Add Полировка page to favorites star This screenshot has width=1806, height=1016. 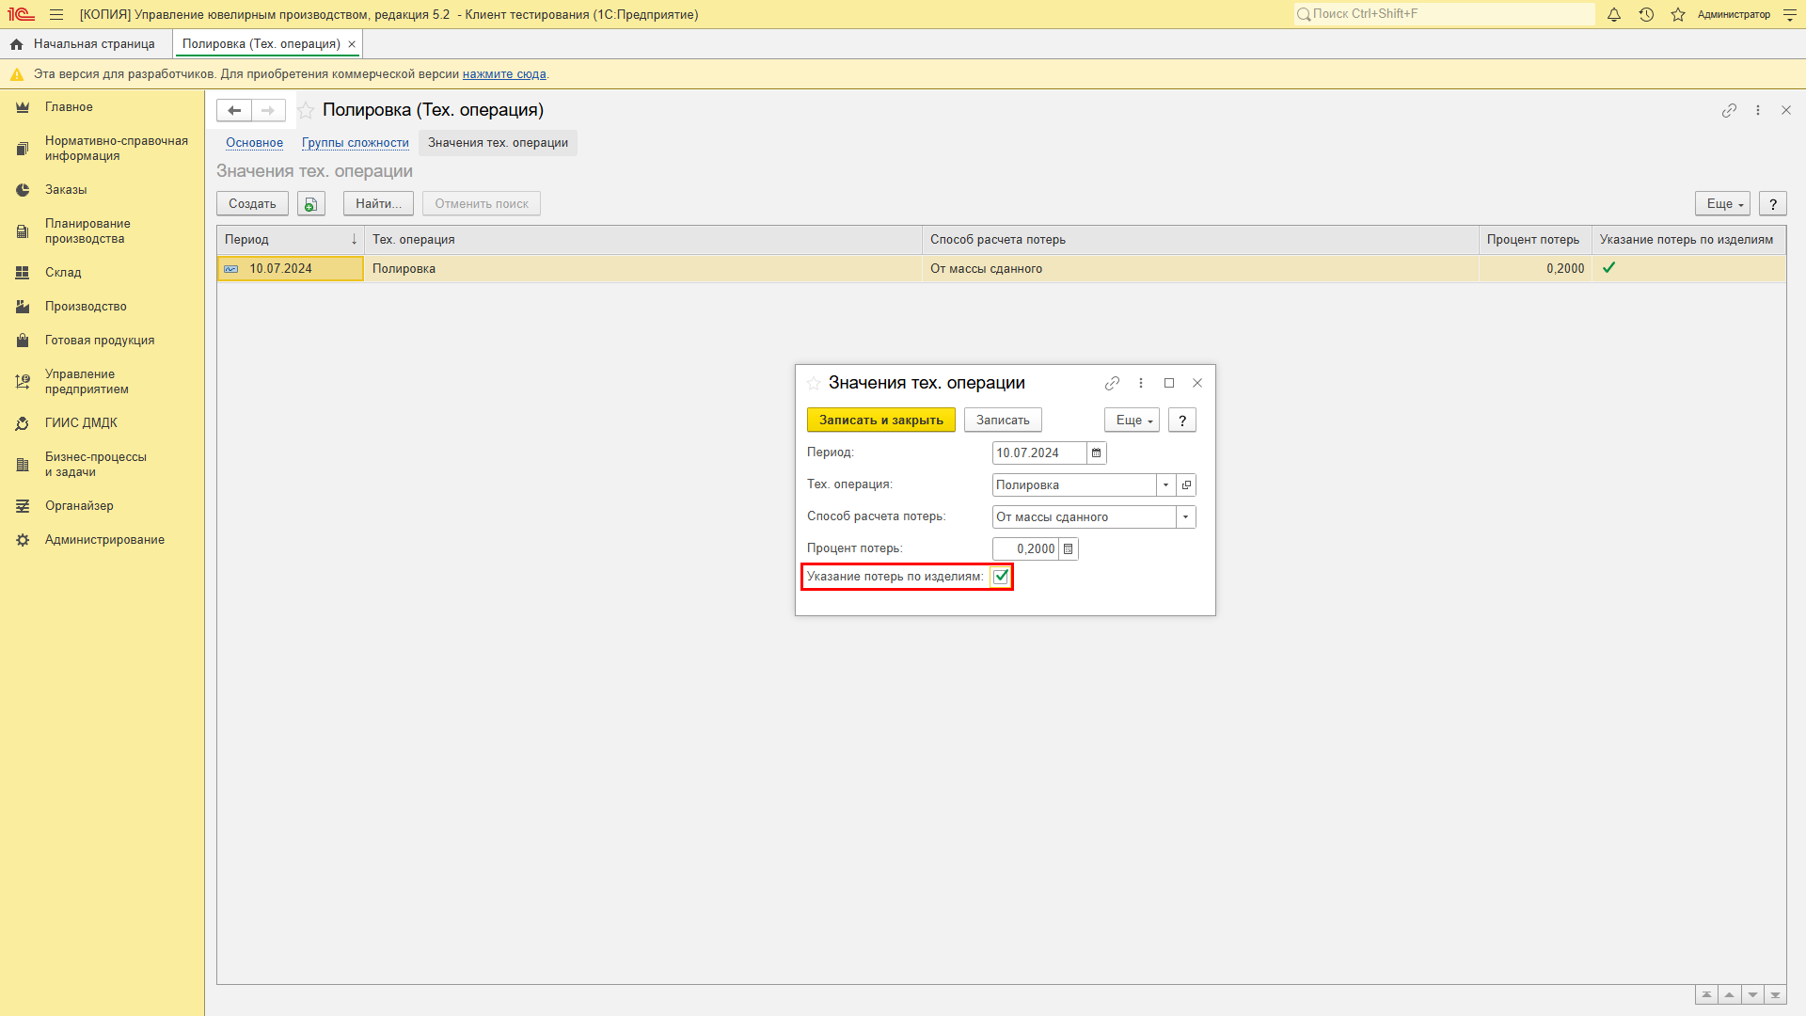(x=306, y=110)
